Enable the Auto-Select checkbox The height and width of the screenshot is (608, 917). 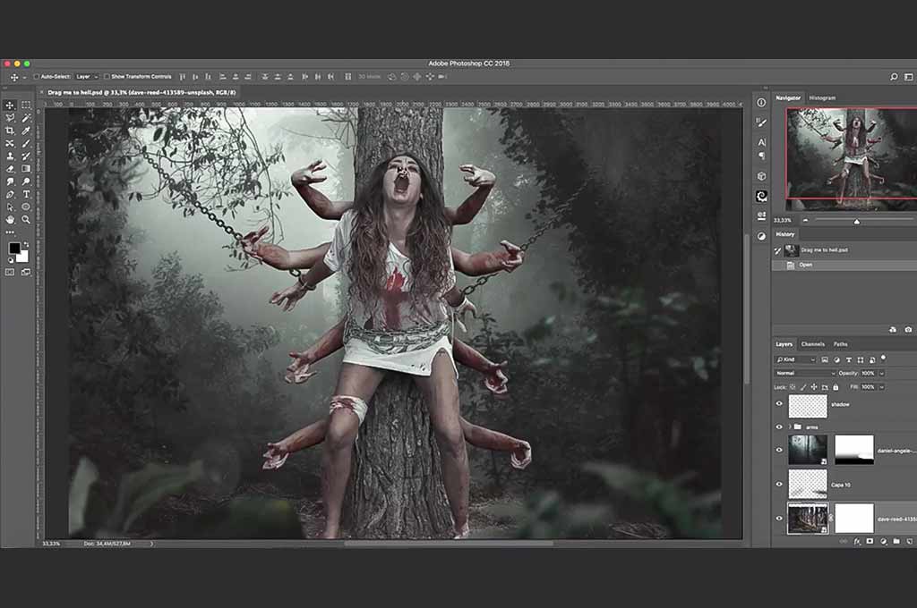click(x=36, y=77)
